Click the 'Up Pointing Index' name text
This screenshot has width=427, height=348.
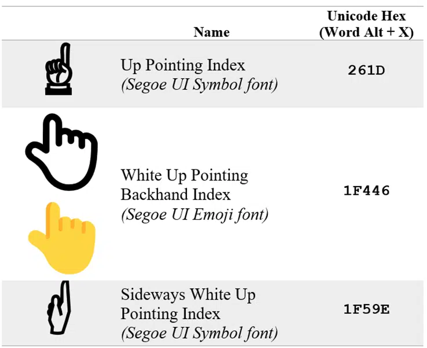click(183, 65)
